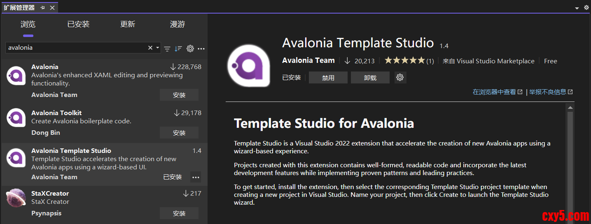Clear the avalonia search text

click(150, 48)
